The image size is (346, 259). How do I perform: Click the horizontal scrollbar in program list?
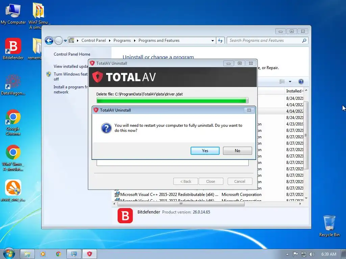181,204
